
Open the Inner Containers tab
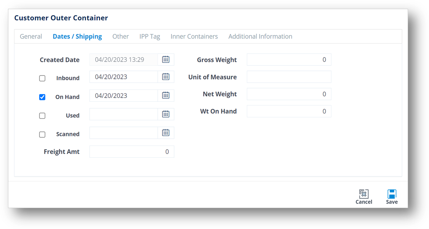point(194,36)
